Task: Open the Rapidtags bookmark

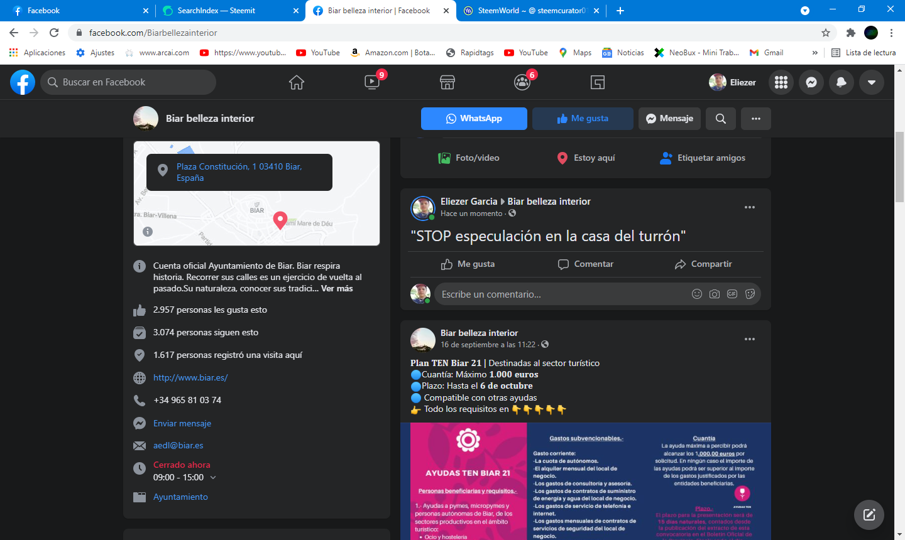Action: click(469, 53)
